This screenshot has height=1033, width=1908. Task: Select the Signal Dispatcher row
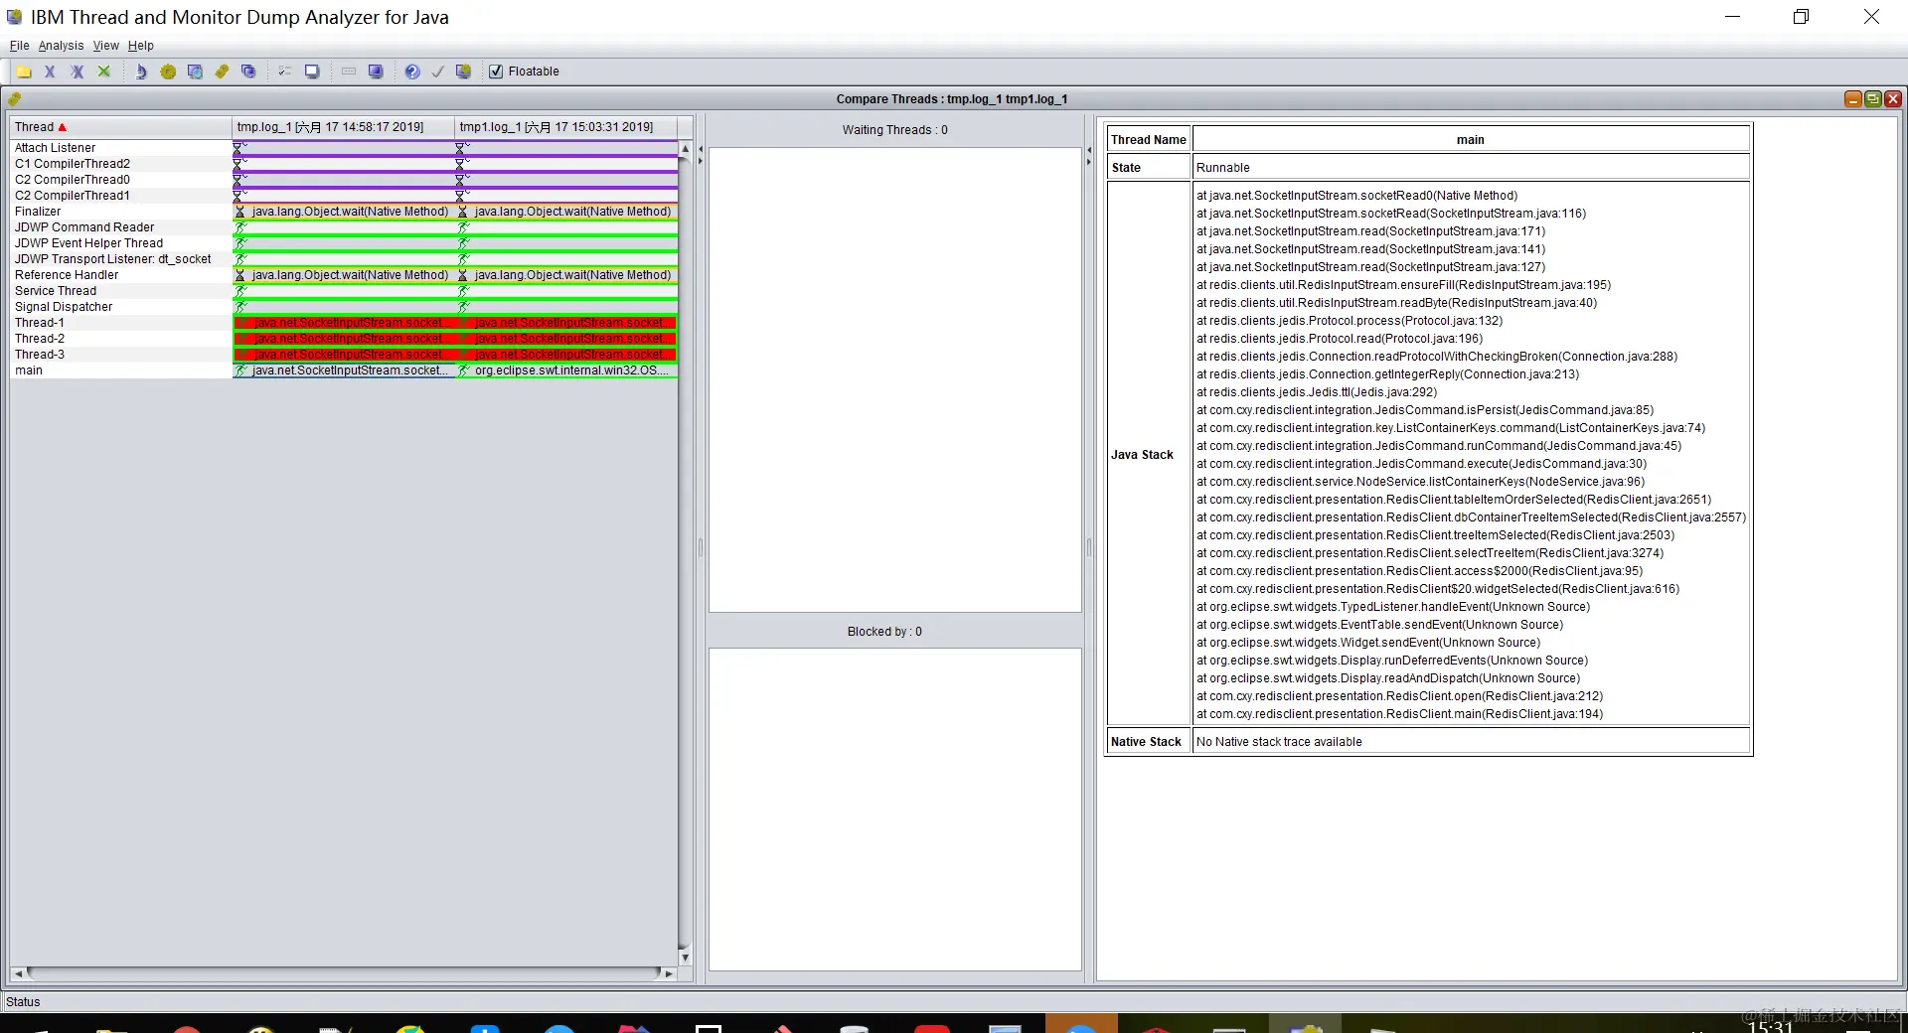click(120, 307)
